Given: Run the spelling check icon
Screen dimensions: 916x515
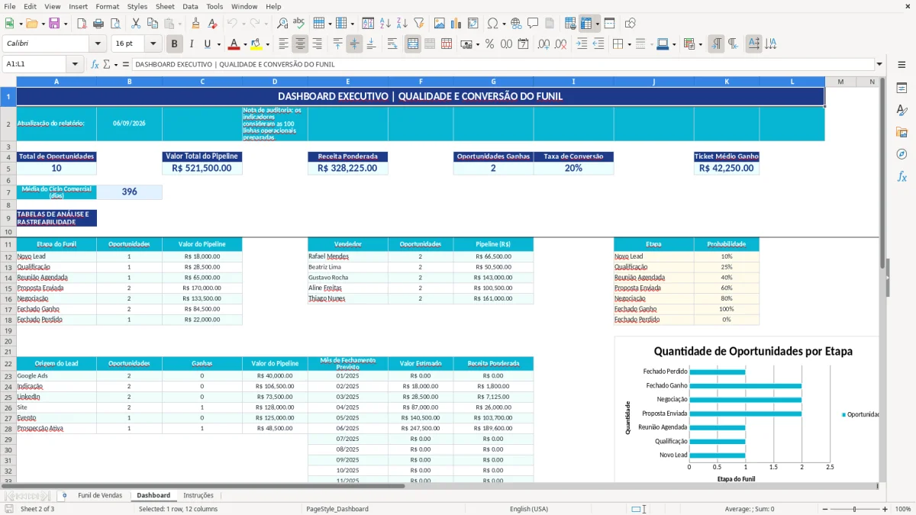Looking at the screenshot, I should tap(299, 24).
